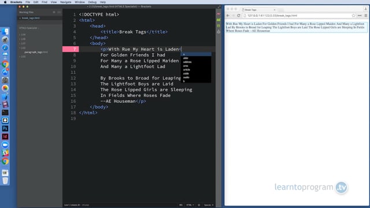Expand the 2.06 folder in file tree

tap(23, 39)
